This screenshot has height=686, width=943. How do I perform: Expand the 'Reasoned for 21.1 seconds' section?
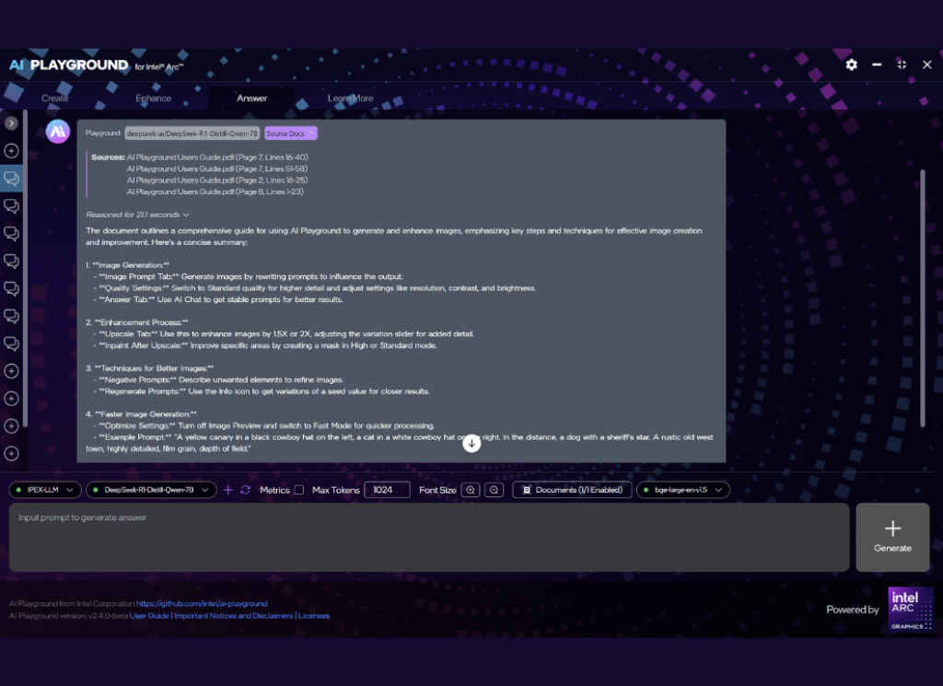pyautogui.click(x=137, y=215)
